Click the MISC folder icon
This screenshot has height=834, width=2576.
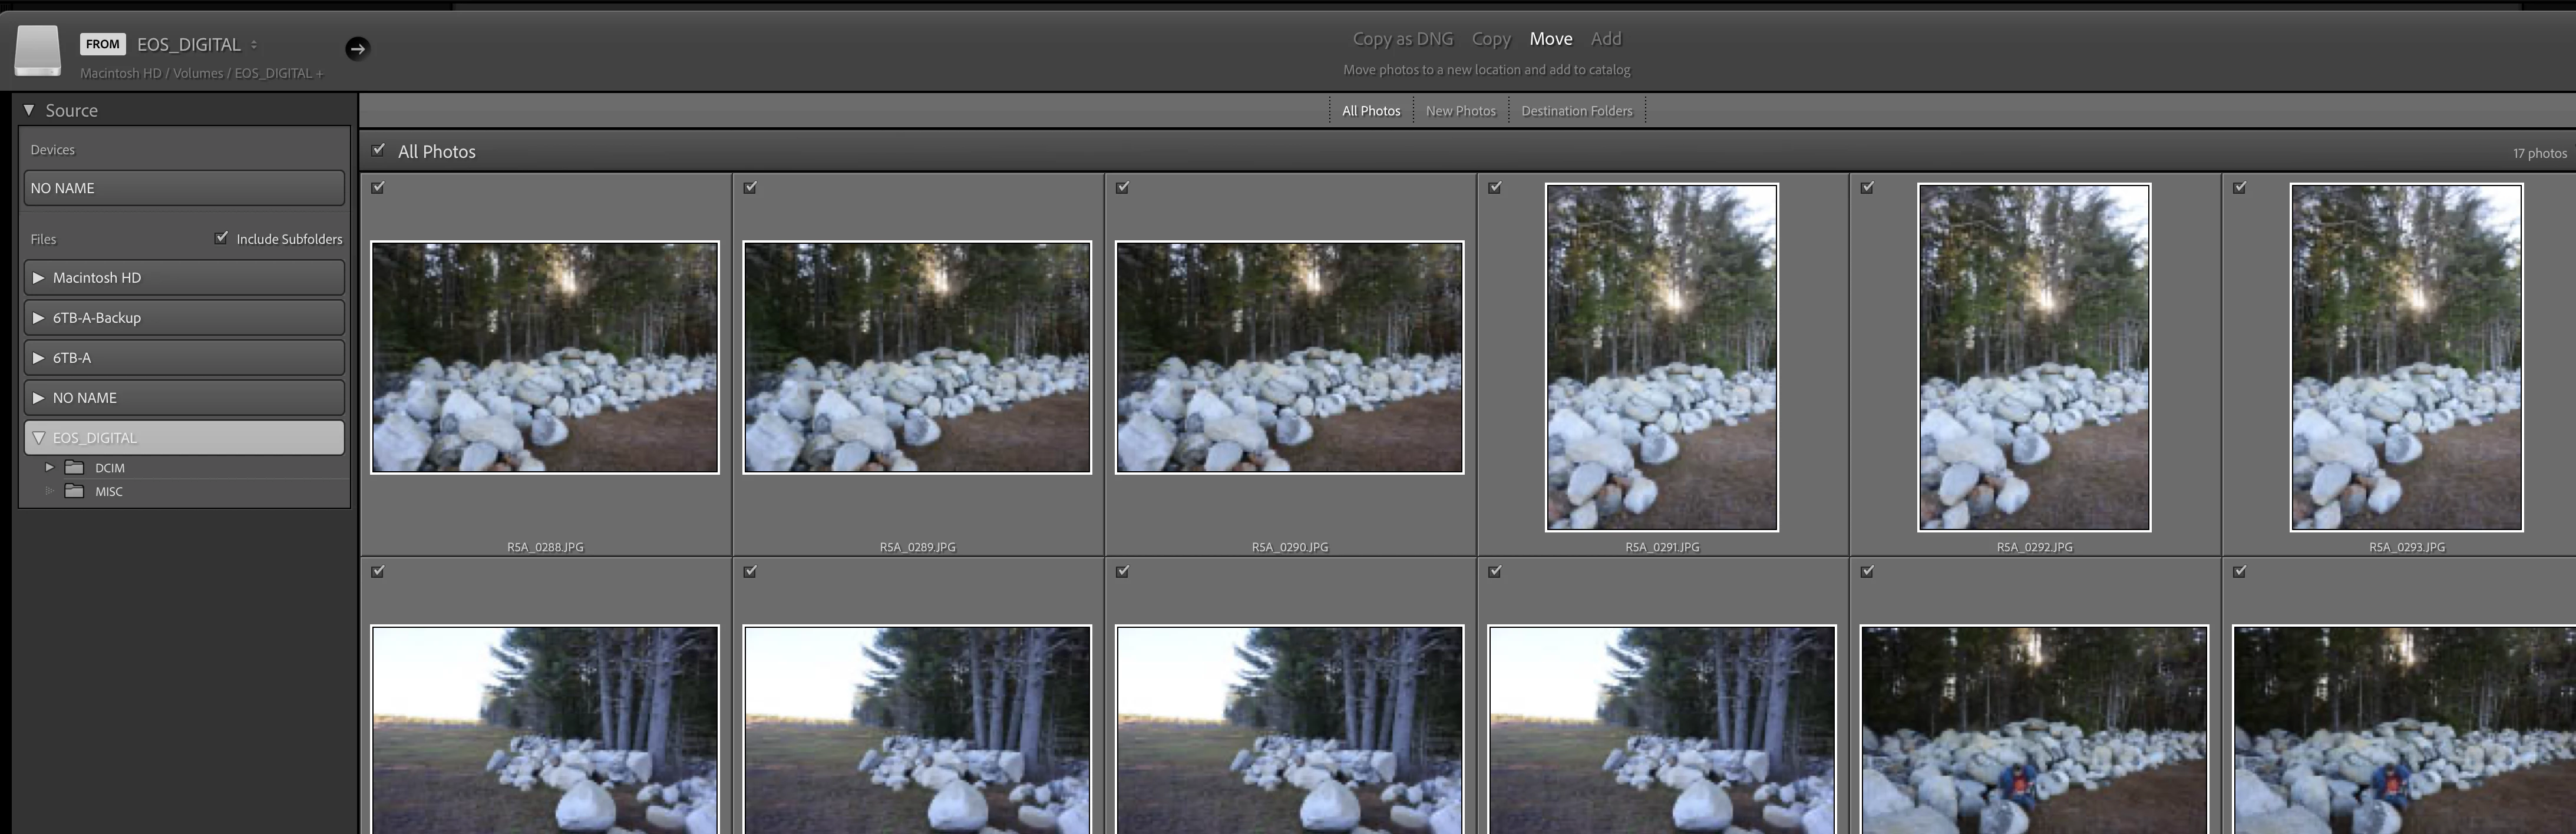point(74,491)
